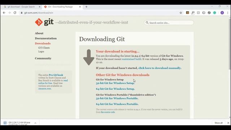
Task: Reload the page with refresh icon
Action: 15,13
